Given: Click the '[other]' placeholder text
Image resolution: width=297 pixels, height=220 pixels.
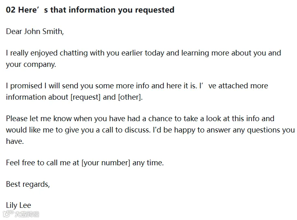Looking at the screenshot, I should (x=130, y=97).
